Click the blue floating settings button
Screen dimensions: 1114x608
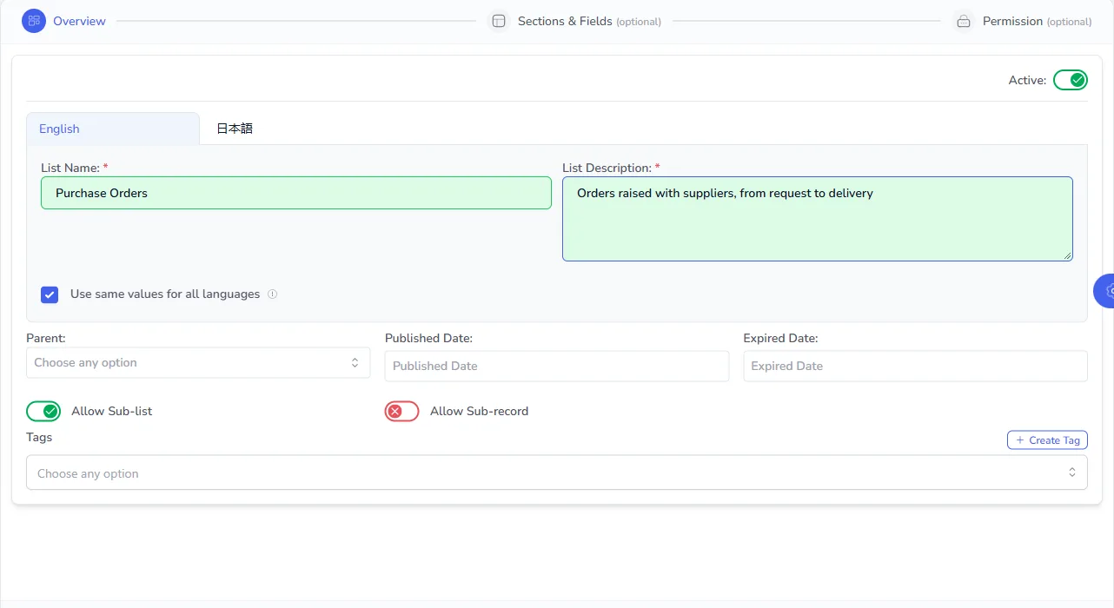pyautogui.click(x=1104, y=291)
